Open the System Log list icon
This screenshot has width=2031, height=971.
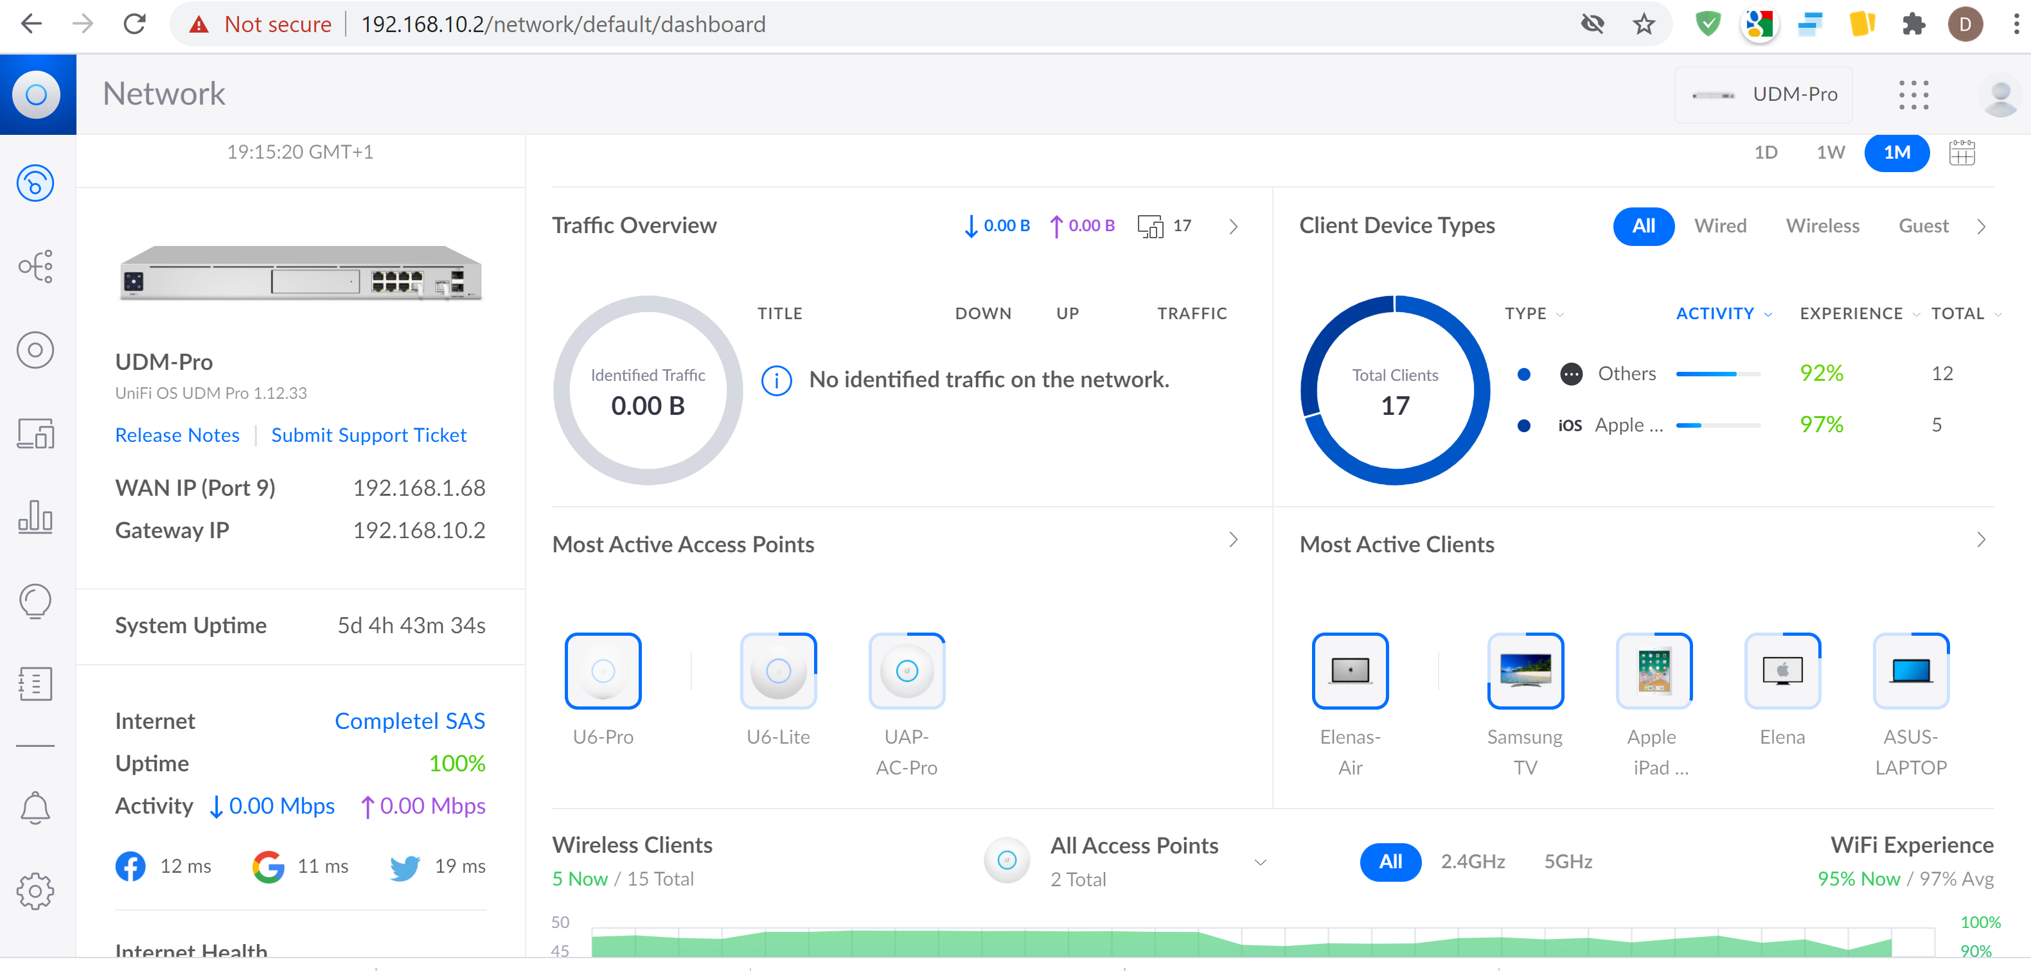point(35,684)
